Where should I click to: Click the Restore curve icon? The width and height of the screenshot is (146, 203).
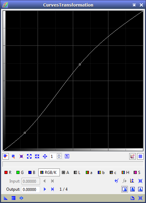tap(124, 181)
